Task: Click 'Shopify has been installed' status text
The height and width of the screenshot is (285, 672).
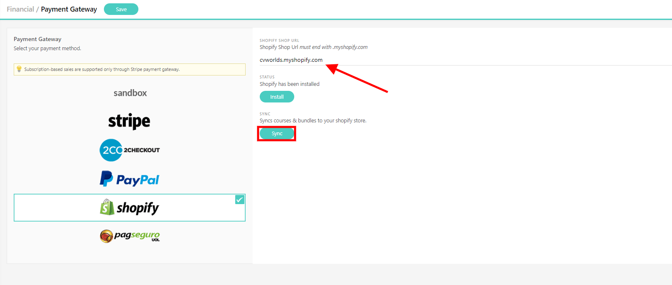Action: tap(290, 84)
